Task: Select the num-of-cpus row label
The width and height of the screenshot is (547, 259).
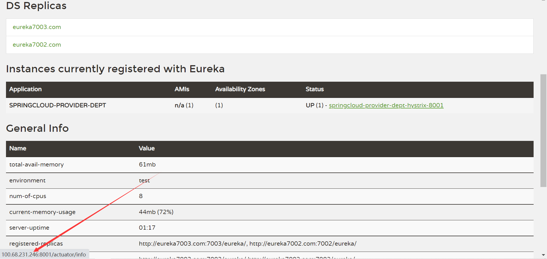Action: pos(28,196)
